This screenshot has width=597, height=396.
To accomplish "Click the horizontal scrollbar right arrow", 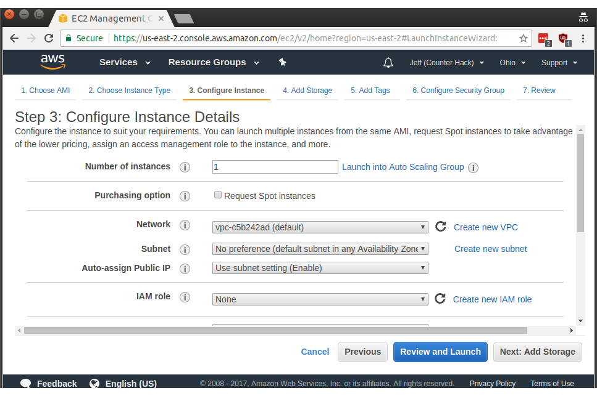I will tap(572, 330).
